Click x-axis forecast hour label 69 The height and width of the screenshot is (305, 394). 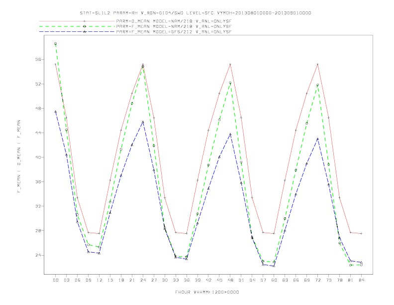(307, 280)
